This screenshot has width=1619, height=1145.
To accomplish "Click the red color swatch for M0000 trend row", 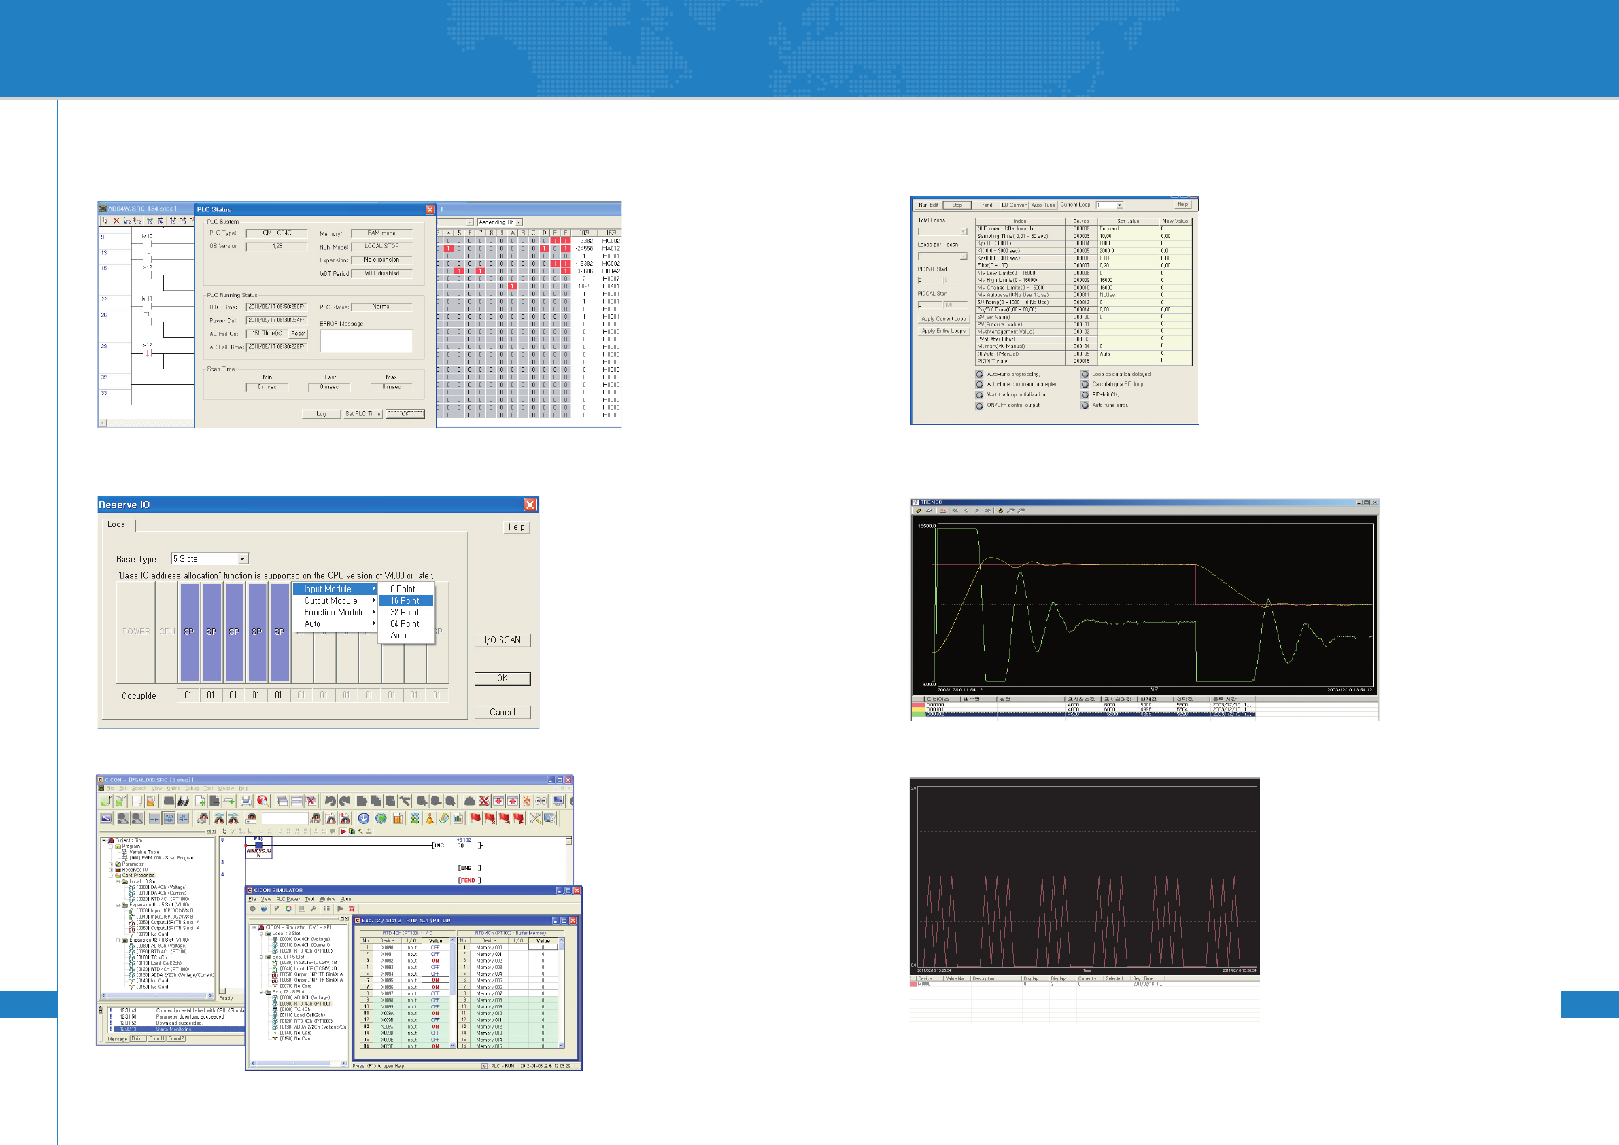I will pos(913,985).
